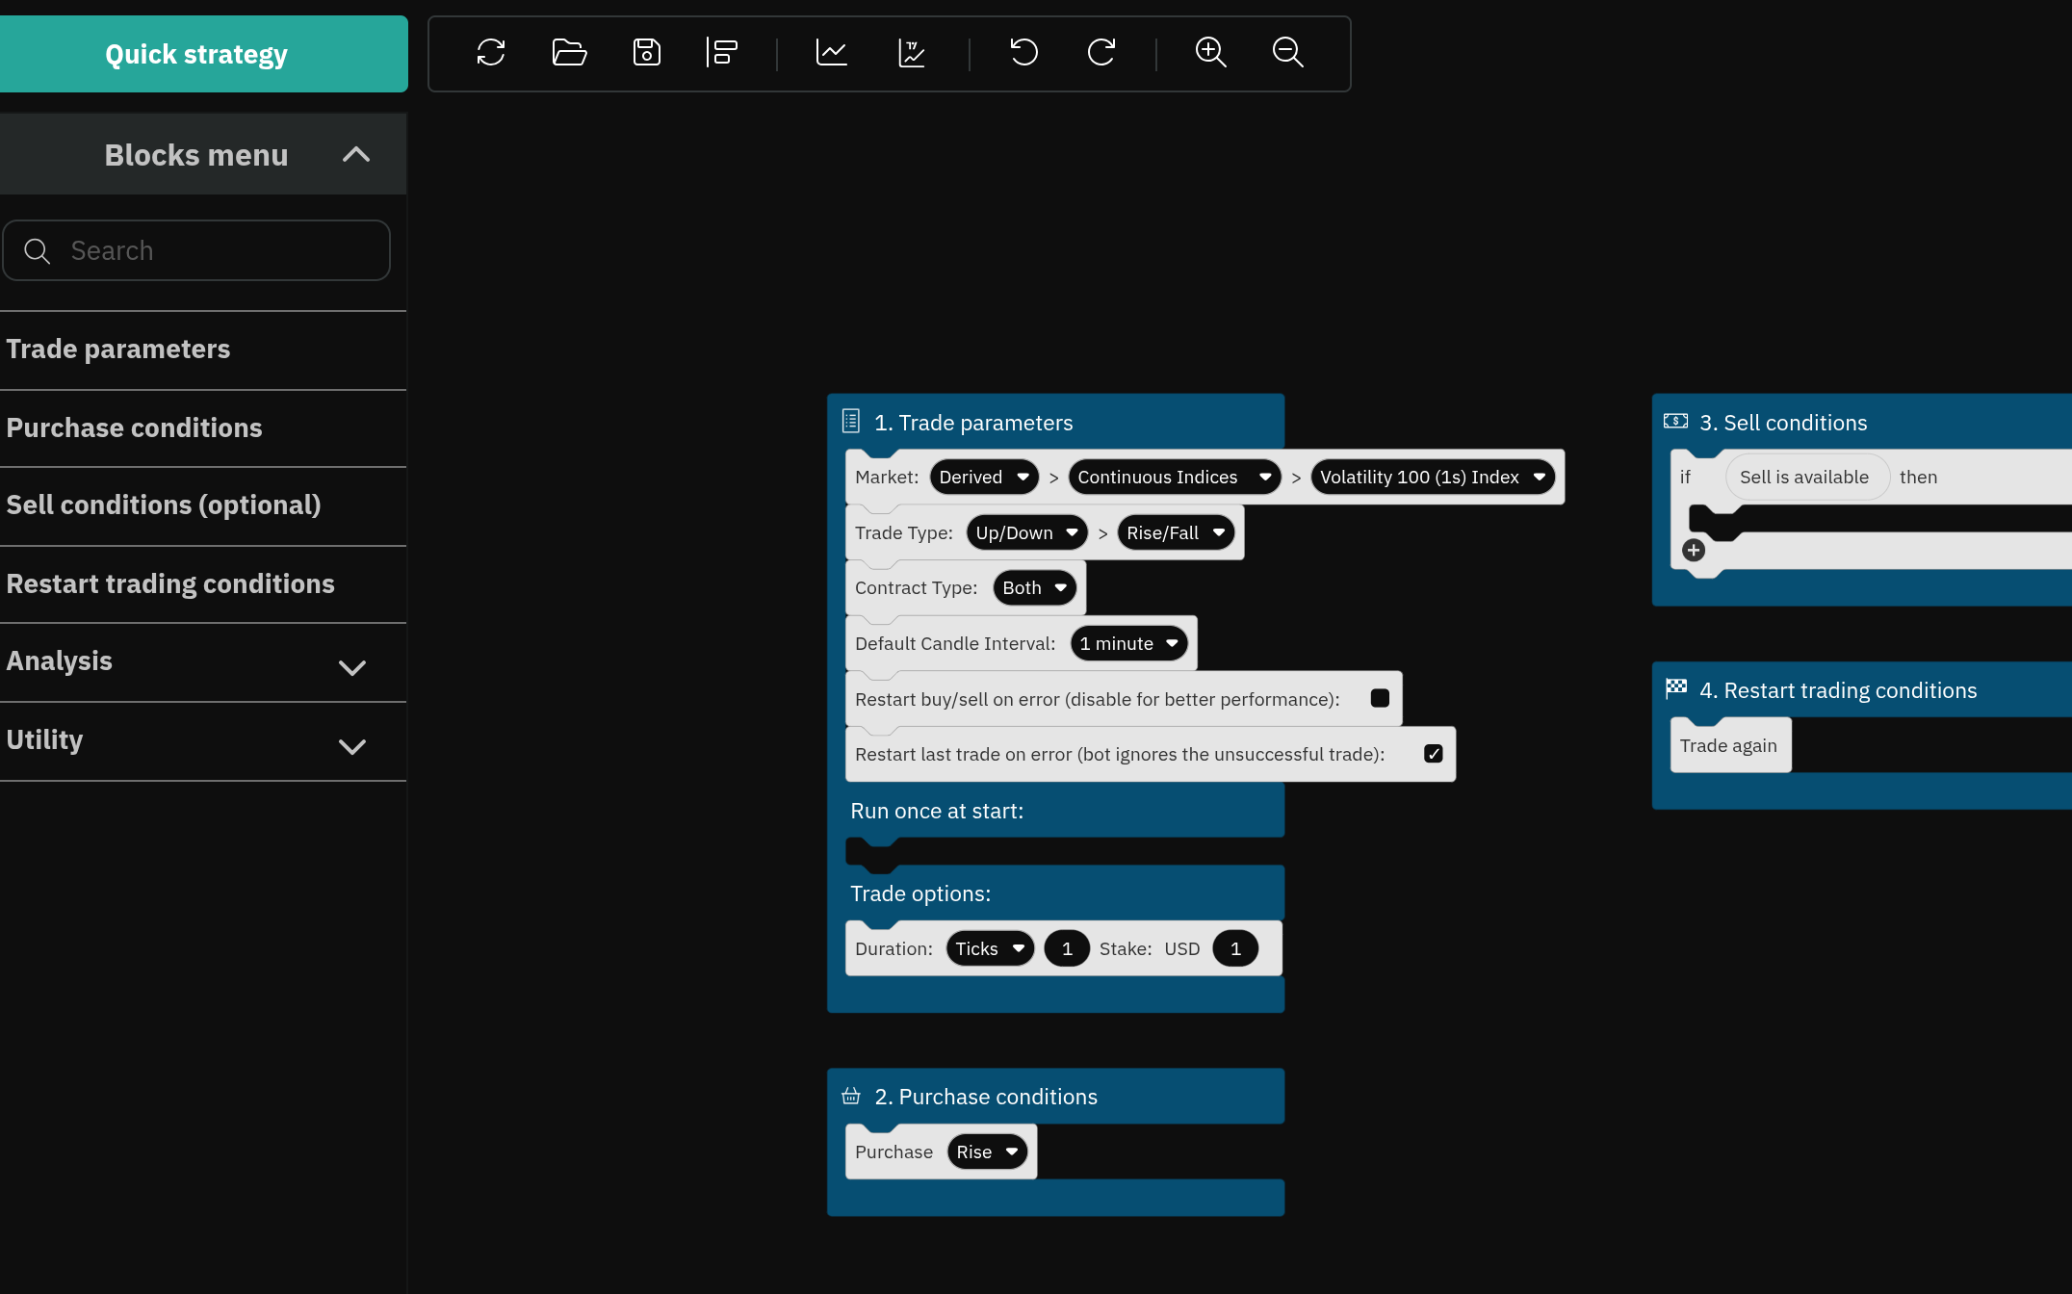Click the search magnifier icon
2072x1294 pixels.
[x=37, y=251]
